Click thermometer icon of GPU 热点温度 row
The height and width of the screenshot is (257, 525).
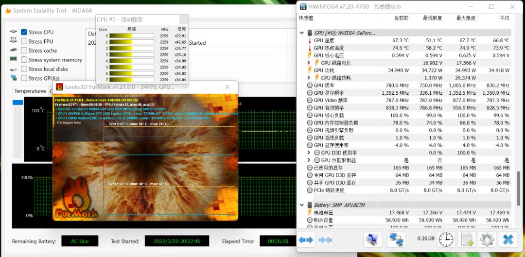click(310, 48)
